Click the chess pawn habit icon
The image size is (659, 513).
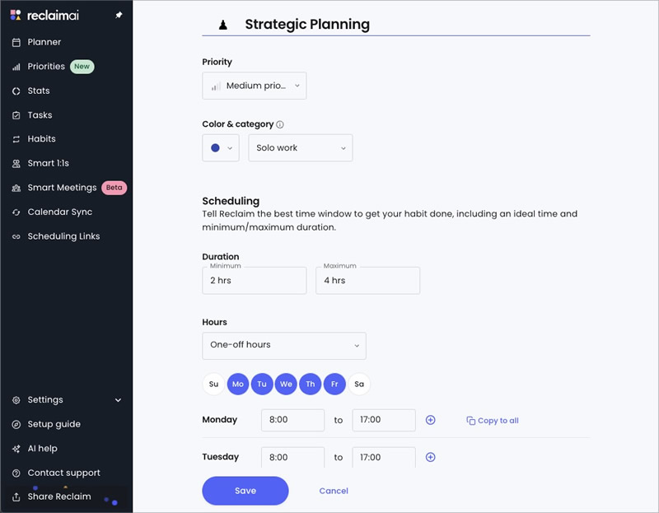click(x=223, y=25)
